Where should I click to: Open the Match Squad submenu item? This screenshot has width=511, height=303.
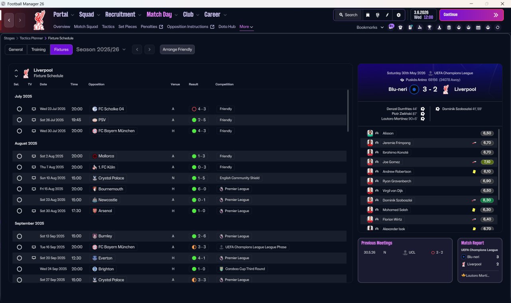click(x=86, y=27)
